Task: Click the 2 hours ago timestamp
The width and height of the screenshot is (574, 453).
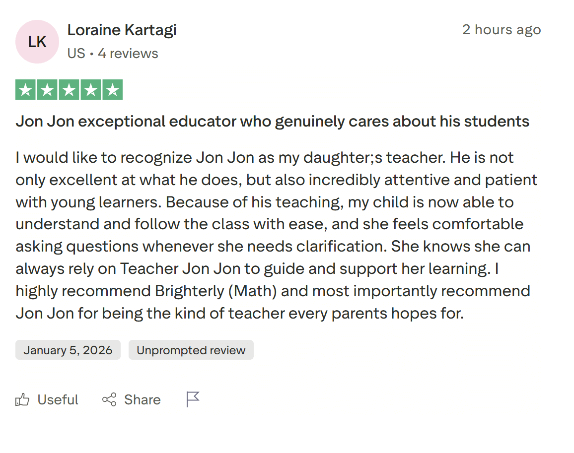Action: tap(502, 30)
